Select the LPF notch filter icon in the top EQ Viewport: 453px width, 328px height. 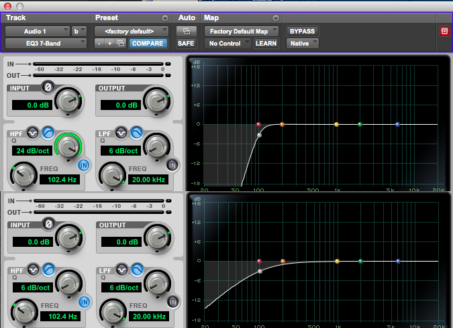121,132
